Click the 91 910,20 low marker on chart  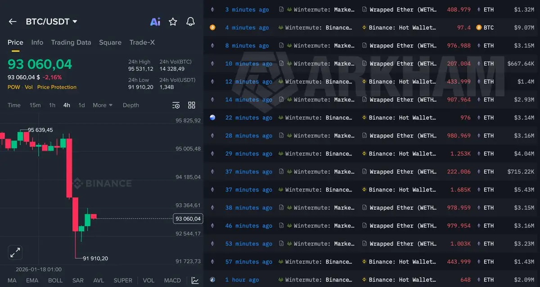pyautogui.click(x=95, y=258)
